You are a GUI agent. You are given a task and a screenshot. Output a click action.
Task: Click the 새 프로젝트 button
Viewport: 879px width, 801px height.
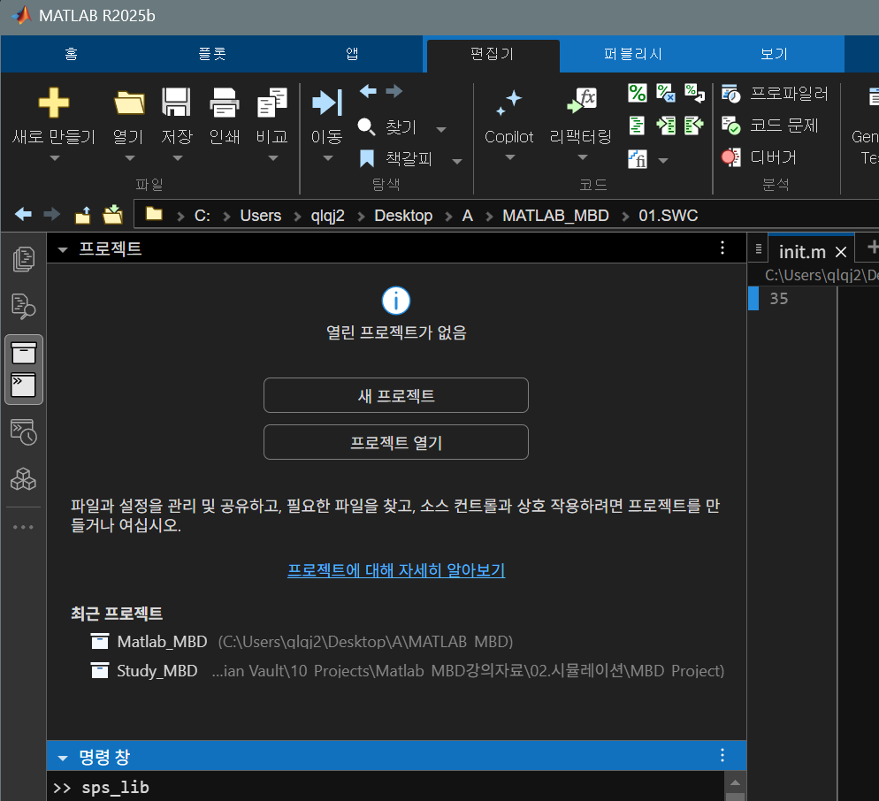pyautogui.click(x=396, y=395)
